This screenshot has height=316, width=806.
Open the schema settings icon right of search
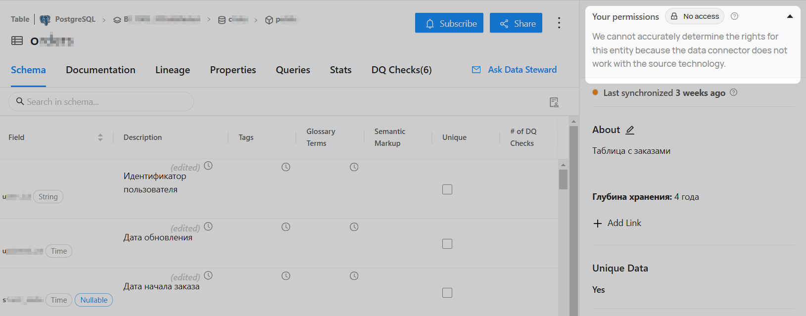click(554, 102)
